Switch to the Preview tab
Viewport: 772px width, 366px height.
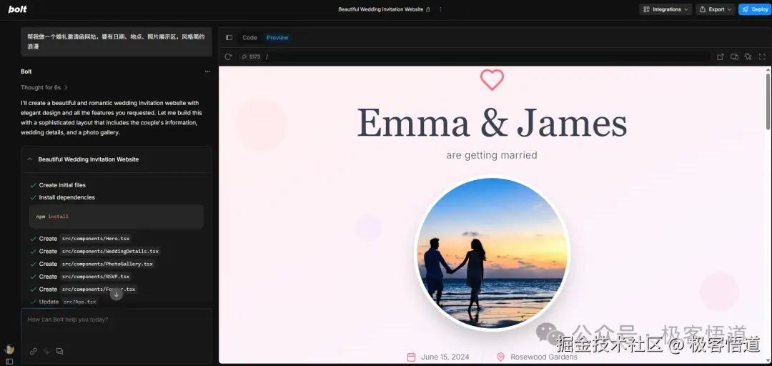click(277, 37)
